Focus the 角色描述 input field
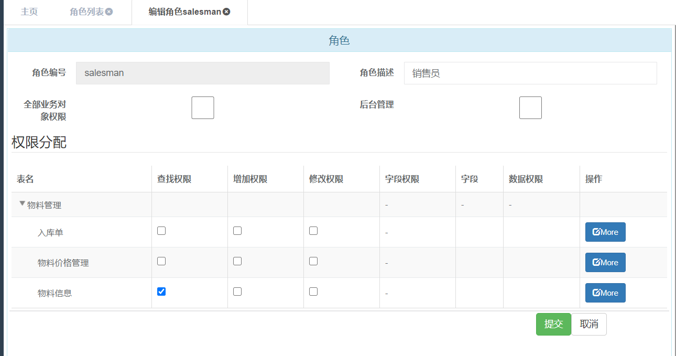 pos(530,73)
